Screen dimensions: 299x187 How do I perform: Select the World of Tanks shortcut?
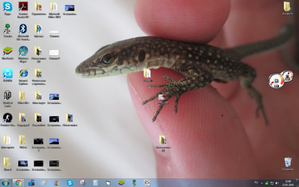click(x=7, y=98)
